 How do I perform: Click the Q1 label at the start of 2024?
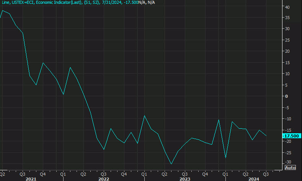click(x=225, y=174)
